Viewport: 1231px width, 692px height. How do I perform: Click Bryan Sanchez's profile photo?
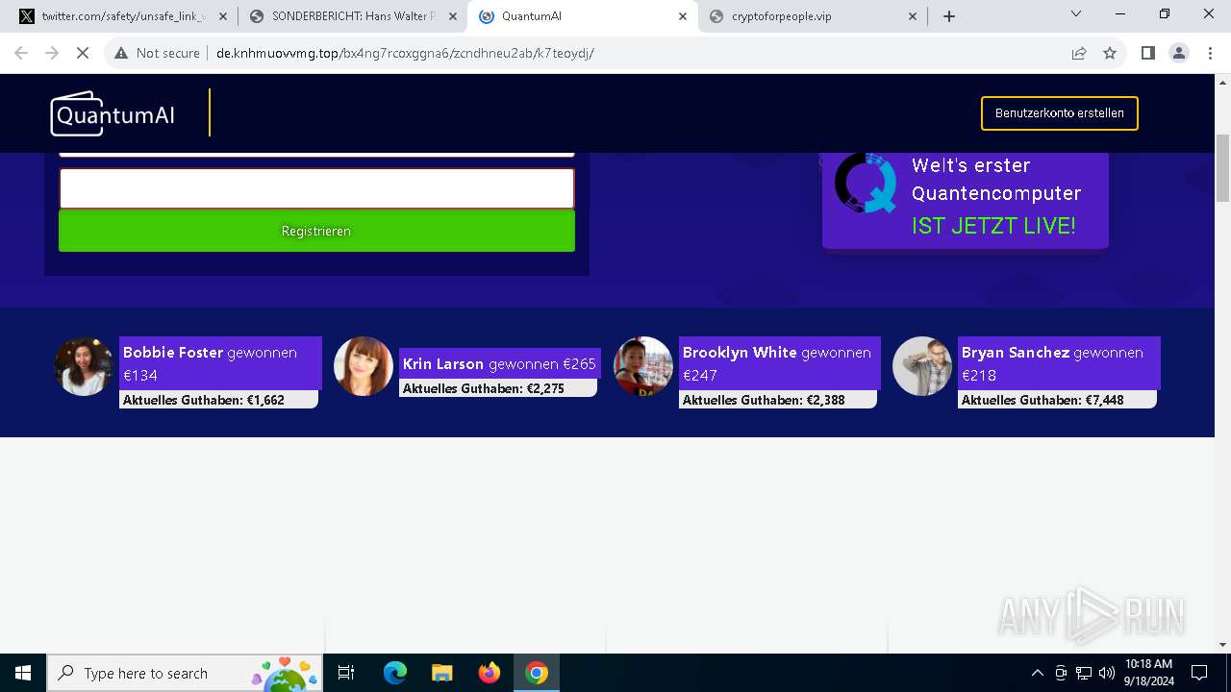point(922,366)
